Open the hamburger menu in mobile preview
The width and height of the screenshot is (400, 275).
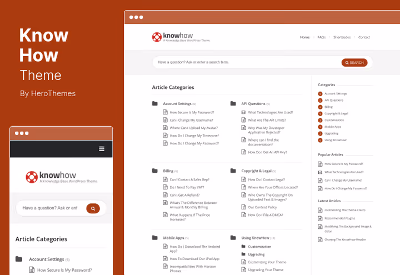click(x=102, y=149)
